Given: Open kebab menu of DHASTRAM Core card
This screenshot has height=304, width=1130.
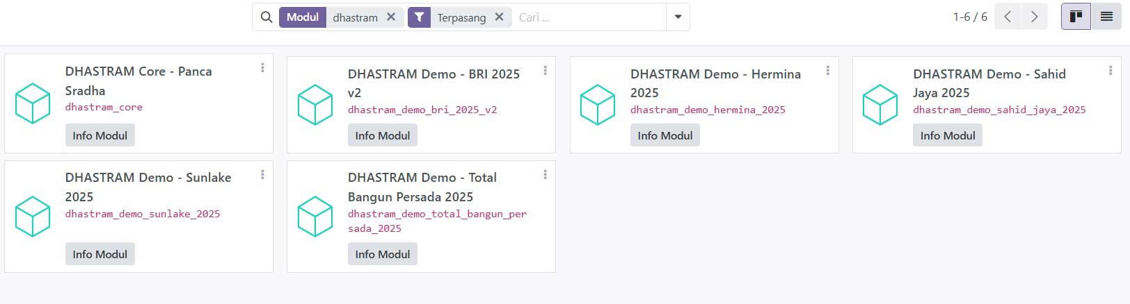Looking at the screenshot, I should [262, 67].
